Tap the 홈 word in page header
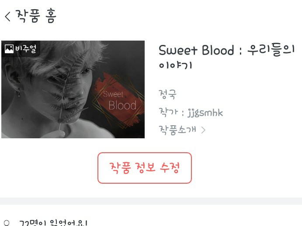Viewport: 302px width, 226px height. pyautogui.click(x=51, y=16)
